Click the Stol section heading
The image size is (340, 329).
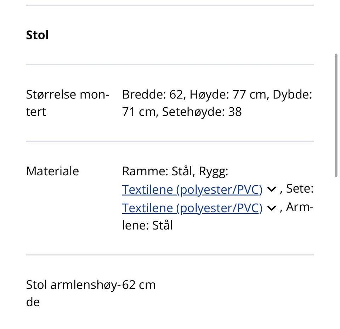click(37, 34)
